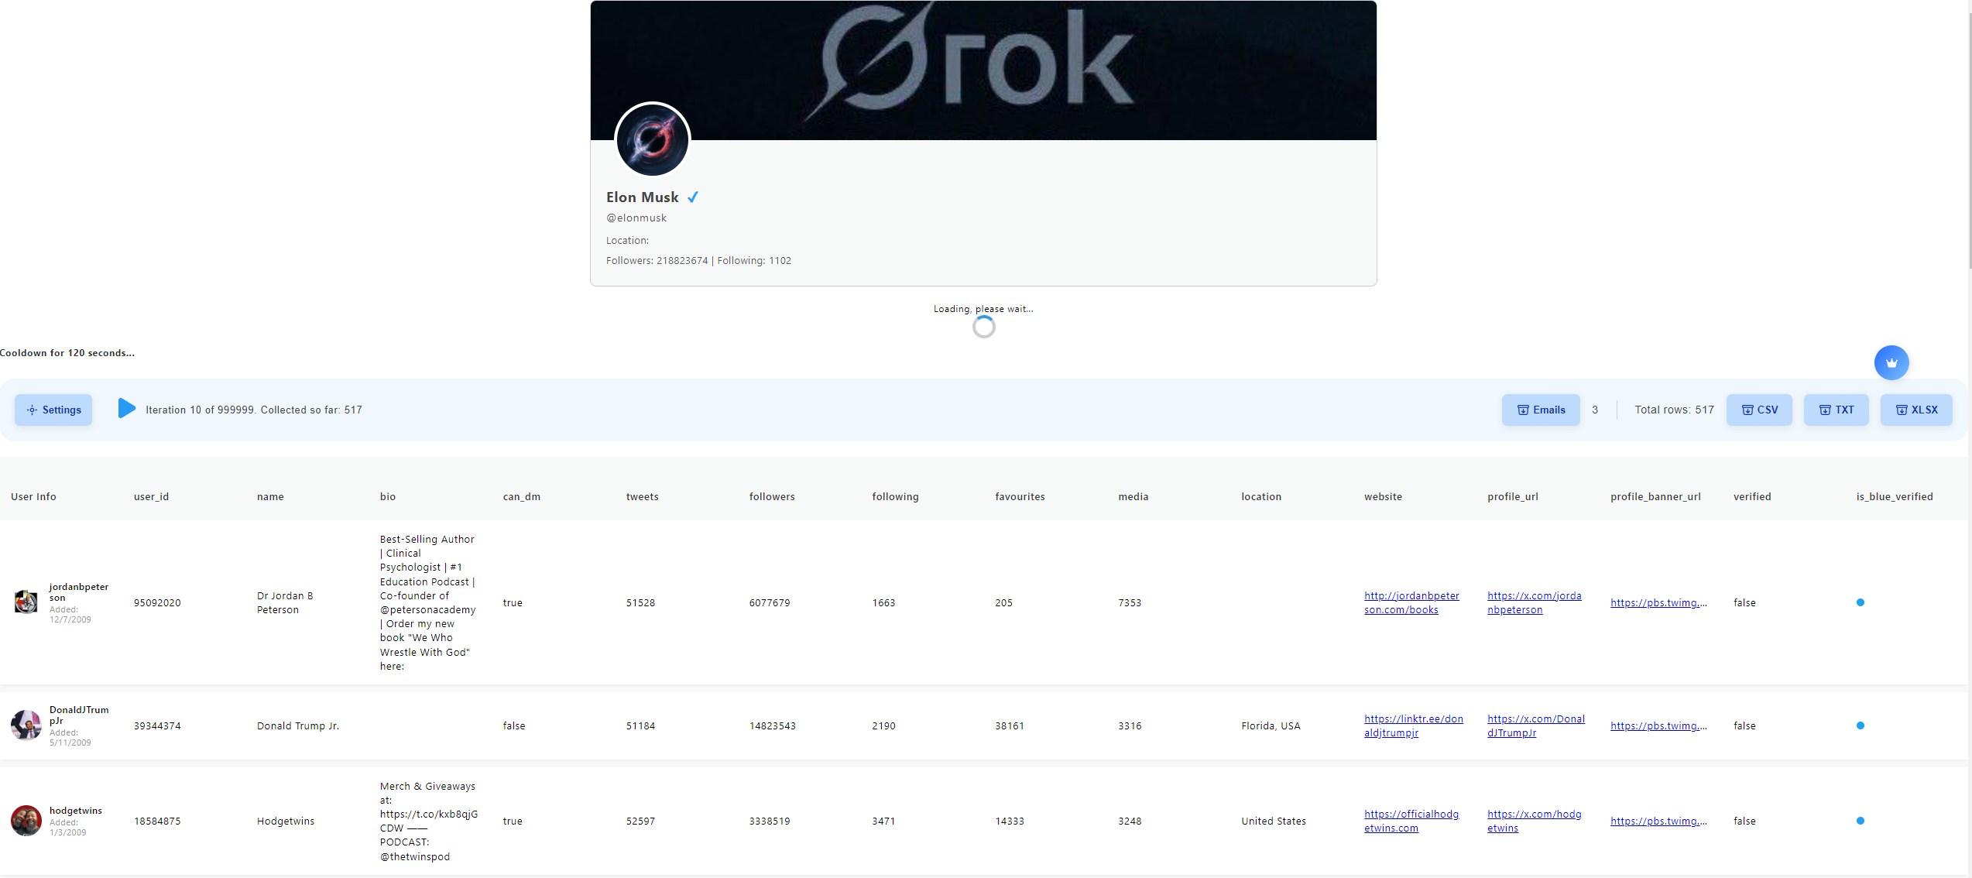Select location cell United States
The image size is (1972, 878).
[x=1273, y=821]
